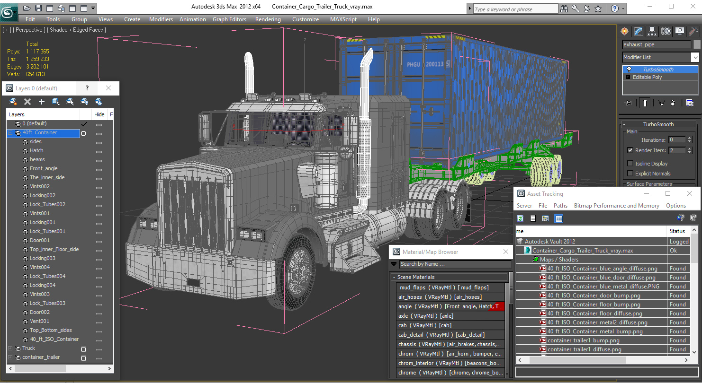The width and height of the screenshot is (702, 383).
Task: Click the Pin Stack icon
Action: coord(629,103)
